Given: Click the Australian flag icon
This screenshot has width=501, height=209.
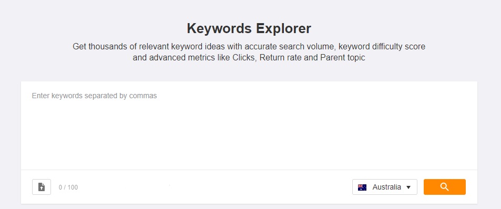Looking at the screenshot, I should click(362, 187).
